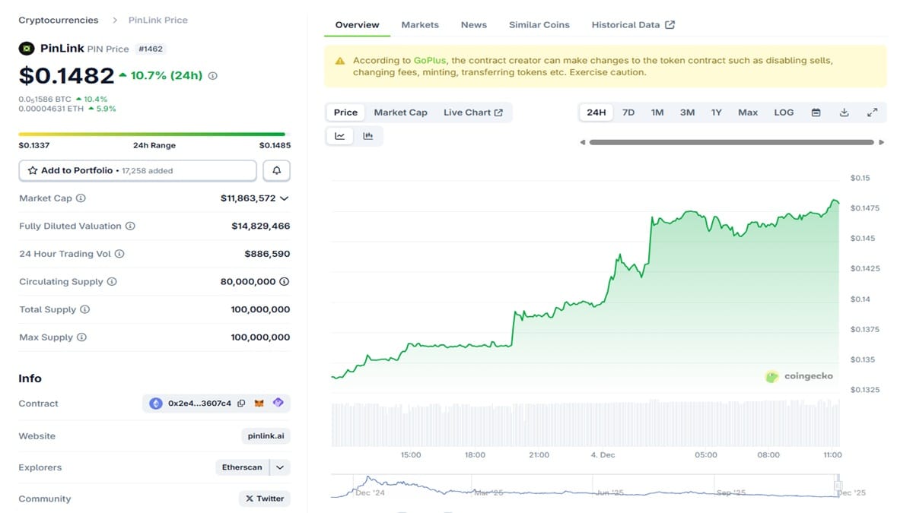The height and width of the screenshot is (513, 913).
Task: Enable logarithmic scale with LOG
Action: tap(784, 112)
